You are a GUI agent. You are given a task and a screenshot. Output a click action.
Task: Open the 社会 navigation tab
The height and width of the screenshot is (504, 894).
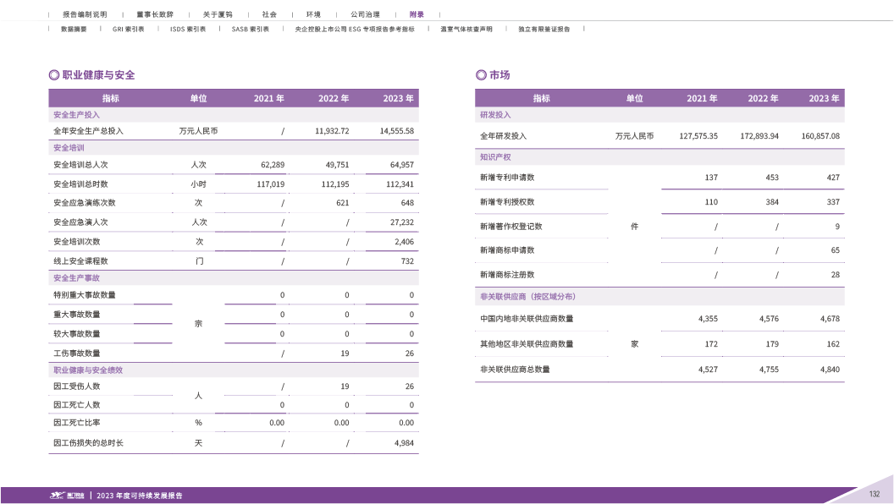tap(268, 14)
